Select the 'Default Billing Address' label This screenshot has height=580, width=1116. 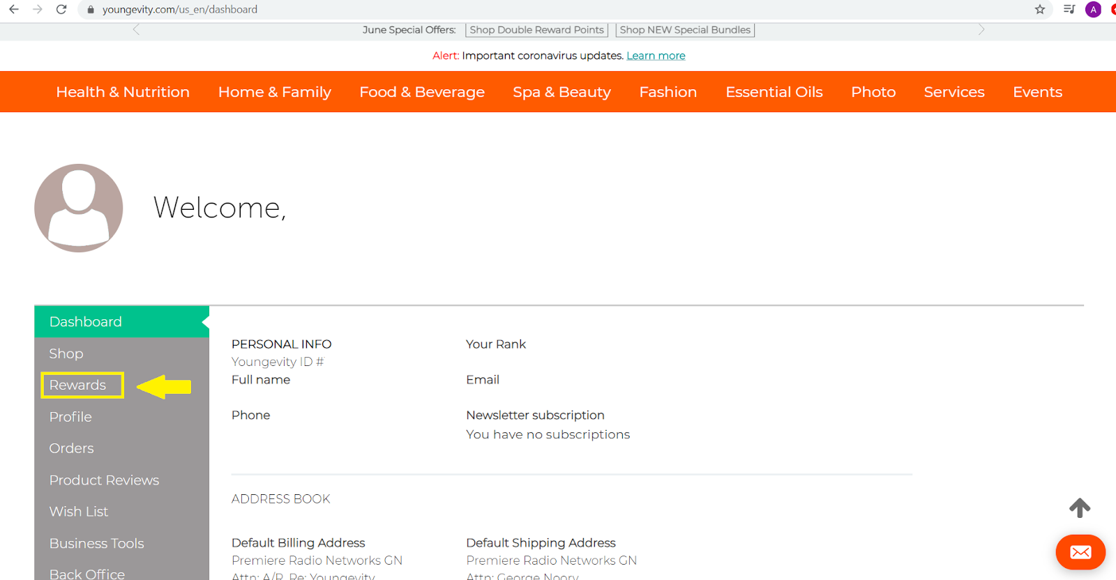click(299, 543)
